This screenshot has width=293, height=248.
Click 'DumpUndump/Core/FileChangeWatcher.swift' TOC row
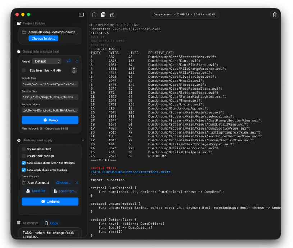[x=187, y=69]
